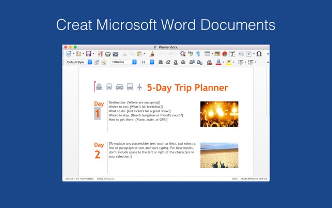Click the New Style icon

104,62
